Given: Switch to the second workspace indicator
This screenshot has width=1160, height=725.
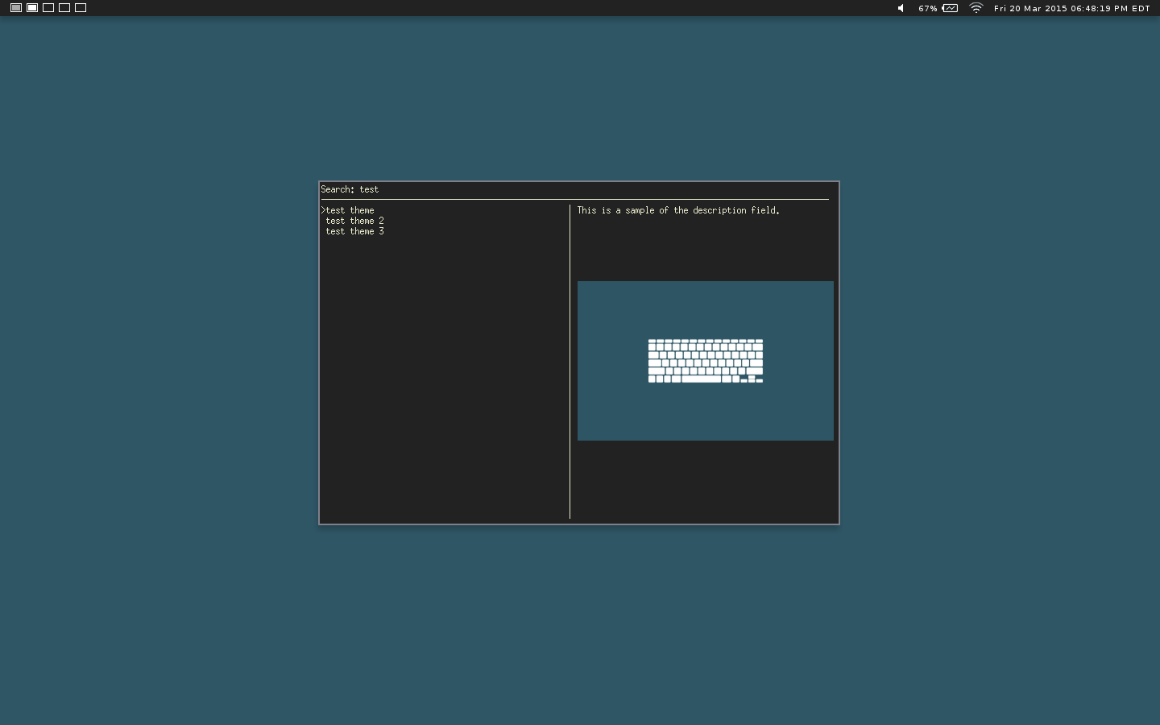Looking at the screenshot, I should 32,8.
